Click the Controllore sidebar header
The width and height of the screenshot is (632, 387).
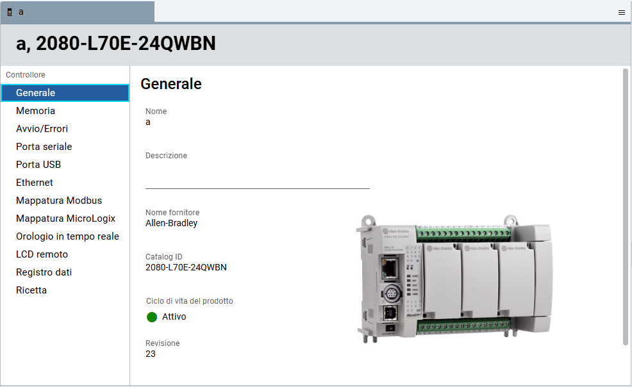coord(26,75)
